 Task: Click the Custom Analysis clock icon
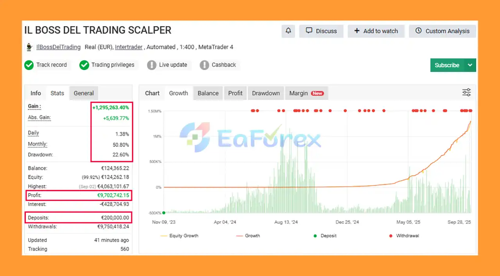pos(418,31)
